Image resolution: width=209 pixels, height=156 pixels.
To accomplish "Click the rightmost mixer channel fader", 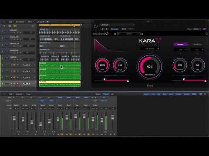I will 112,117.
